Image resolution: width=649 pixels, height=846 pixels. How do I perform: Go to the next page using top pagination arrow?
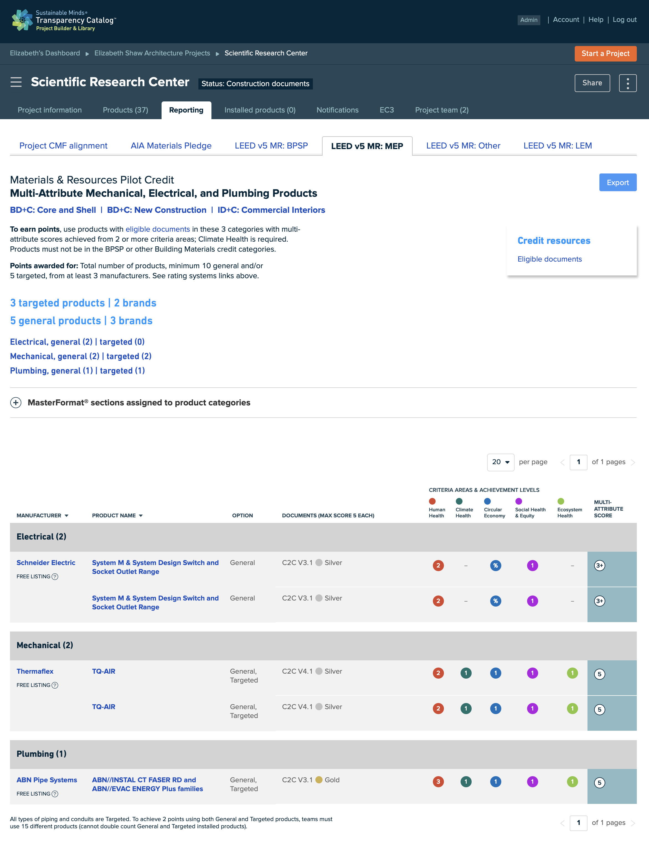click(x=633, y=462)
